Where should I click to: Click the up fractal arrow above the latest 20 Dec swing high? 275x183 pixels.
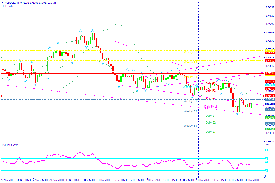tap(241, 94)
